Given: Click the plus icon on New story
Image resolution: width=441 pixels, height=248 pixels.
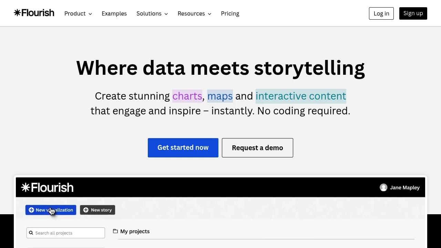Looking at the screenshot, I should 86,210.
